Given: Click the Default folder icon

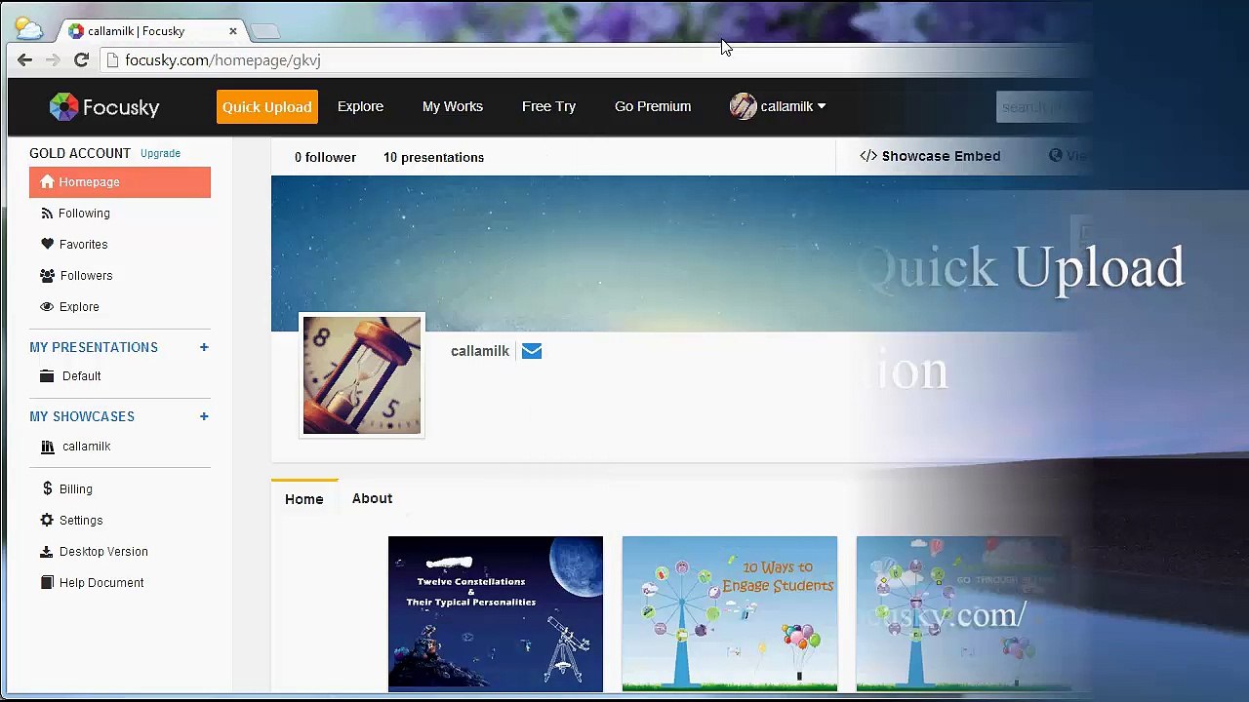Looking at the screenshot, I should pyautogui.click(x=47, y=376).
